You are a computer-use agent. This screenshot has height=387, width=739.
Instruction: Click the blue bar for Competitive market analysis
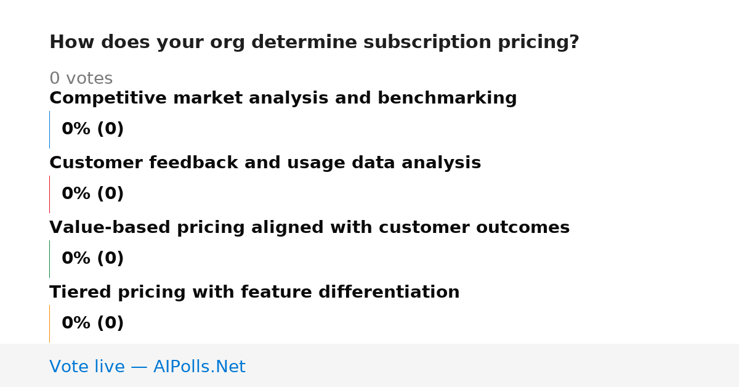49,129
